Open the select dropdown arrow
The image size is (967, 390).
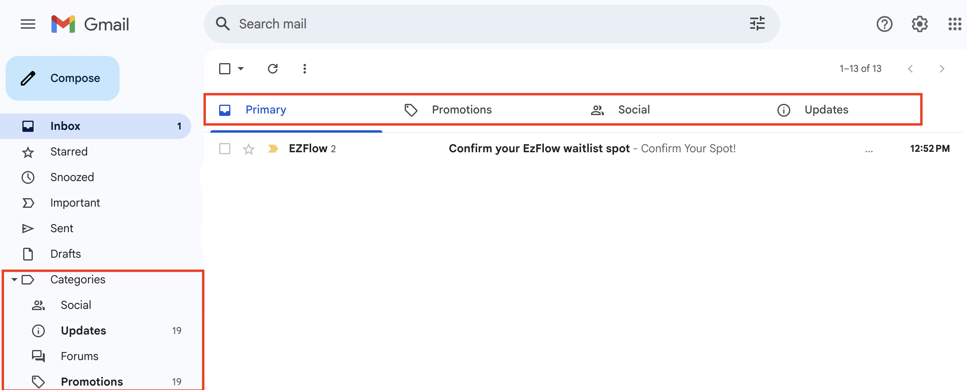click(241, 69)
